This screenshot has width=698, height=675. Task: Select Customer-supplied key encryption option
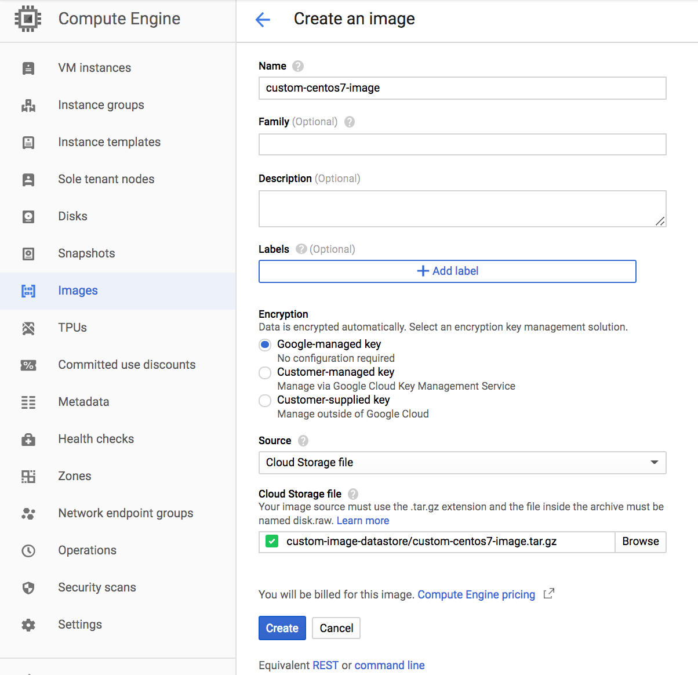[x=265, y=401]
